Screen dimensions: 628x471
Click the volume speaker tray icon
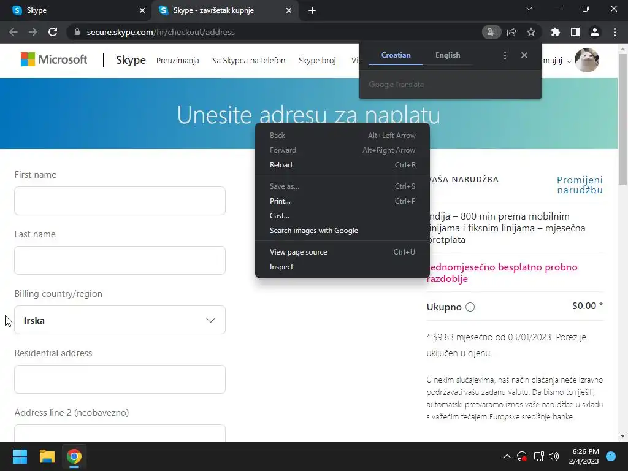coord(554,456)
